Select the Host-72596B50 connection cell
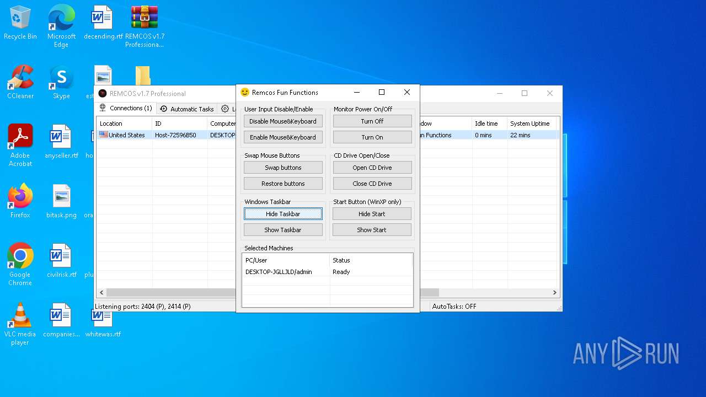Viewport: 706px width, 397px height. (x=175, y=135)
